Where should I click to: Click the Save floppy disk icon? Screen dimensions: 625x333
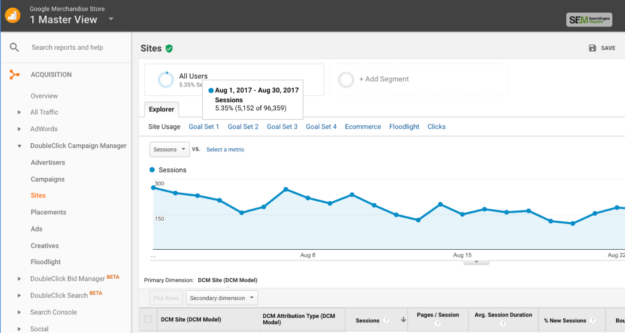[x=592, y=48]
